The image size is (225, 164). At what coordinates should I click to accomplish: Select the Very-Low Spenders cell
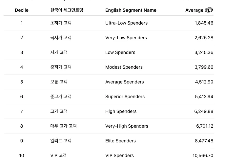click(126, 38)
